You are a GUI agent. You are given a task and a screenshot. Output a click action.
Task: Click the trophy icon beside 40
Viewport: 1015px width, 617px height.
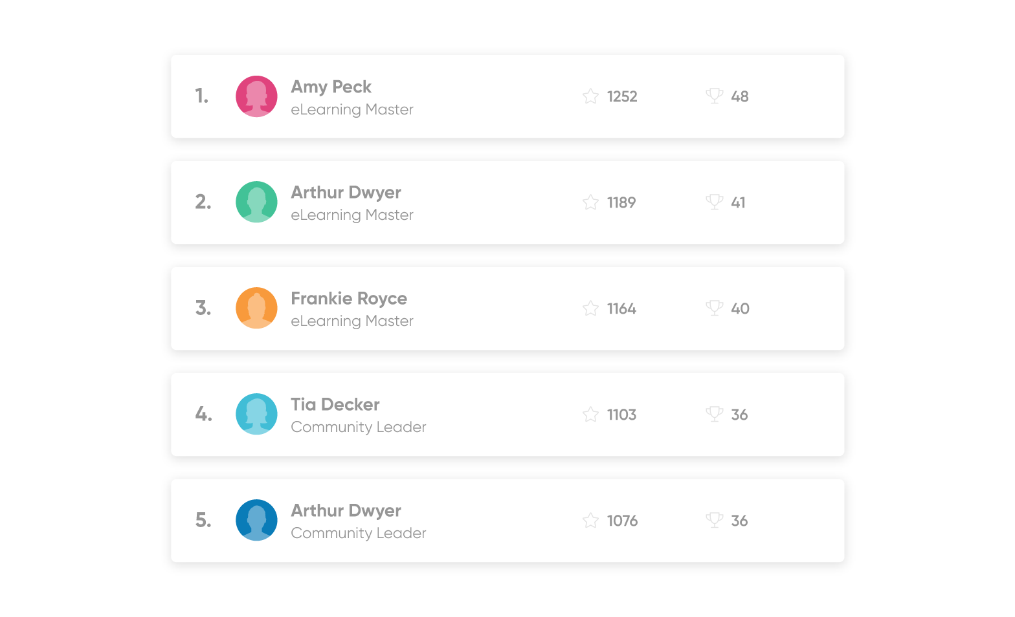tap(715, 308)
